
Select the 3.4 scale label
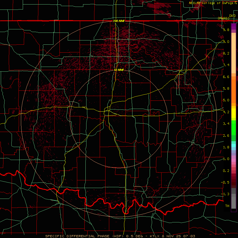(226, 124)
